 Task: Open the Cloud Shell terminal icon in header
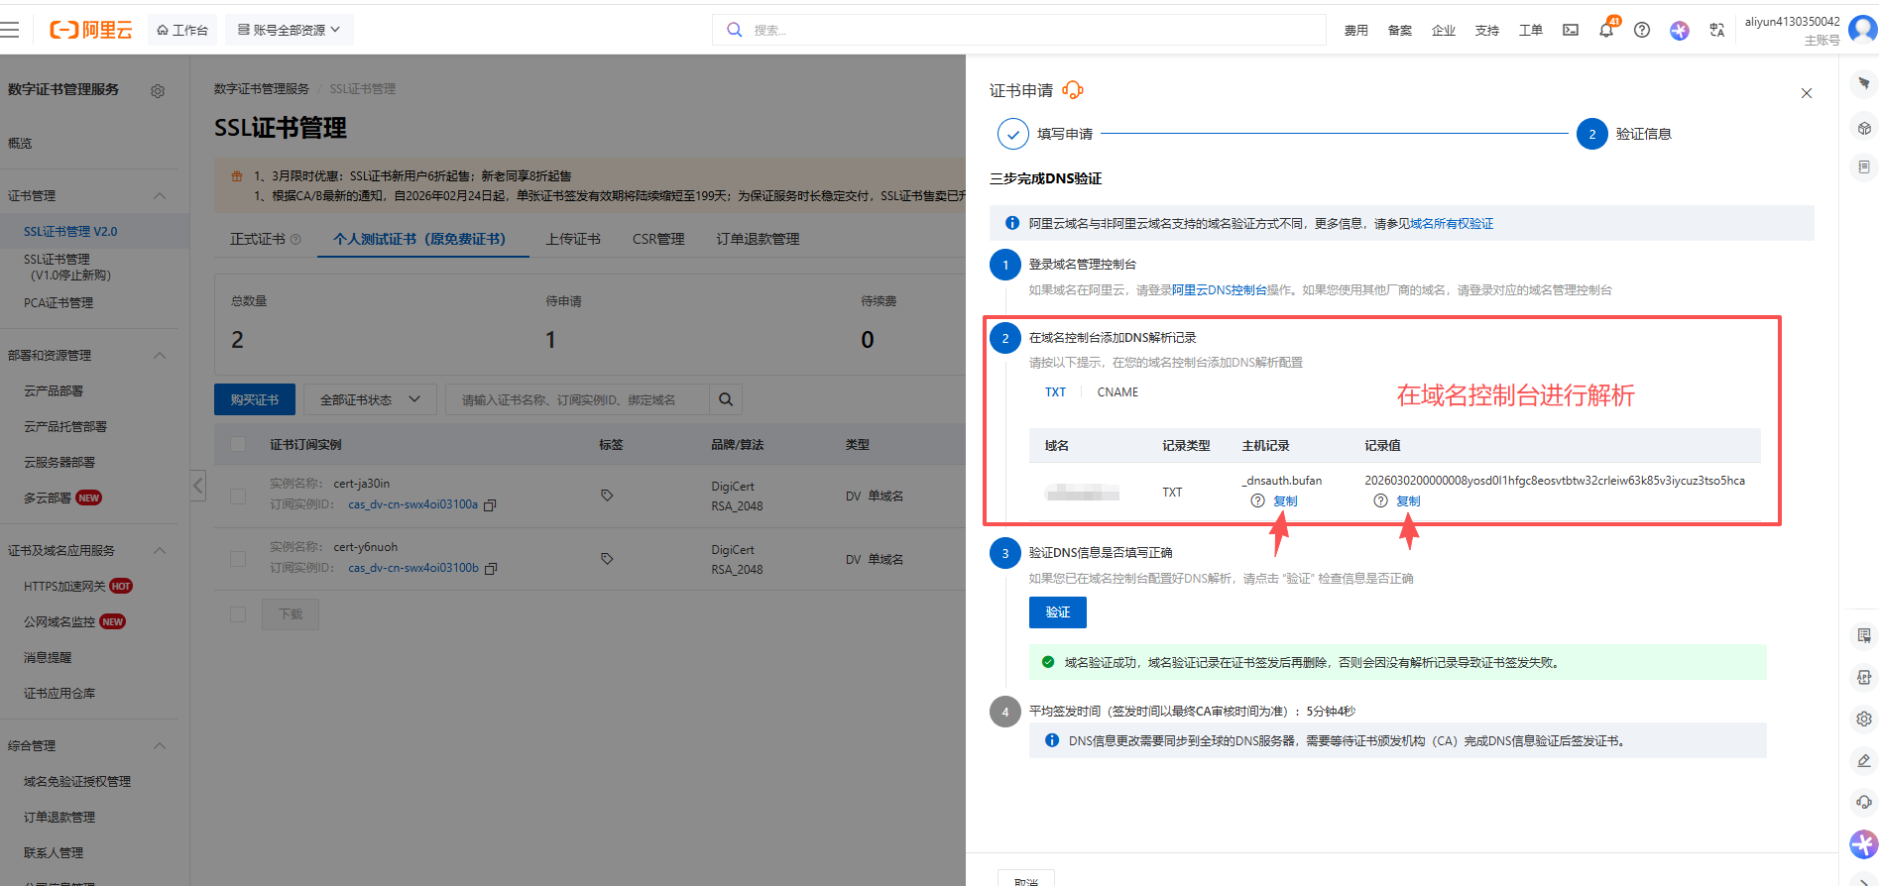(x=1571, y=31)
